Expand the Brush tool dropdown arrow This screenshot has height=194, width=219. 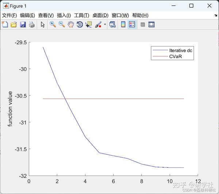point(105,24)
